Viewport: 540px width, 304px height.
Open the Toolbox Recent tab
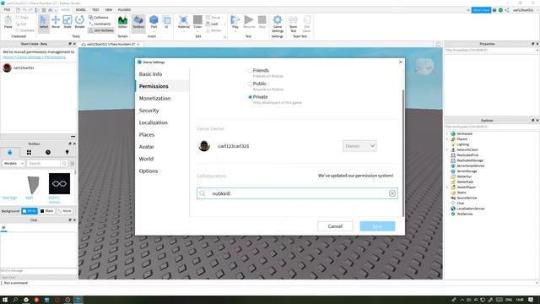pyautogui.click(x=48, y=152)
